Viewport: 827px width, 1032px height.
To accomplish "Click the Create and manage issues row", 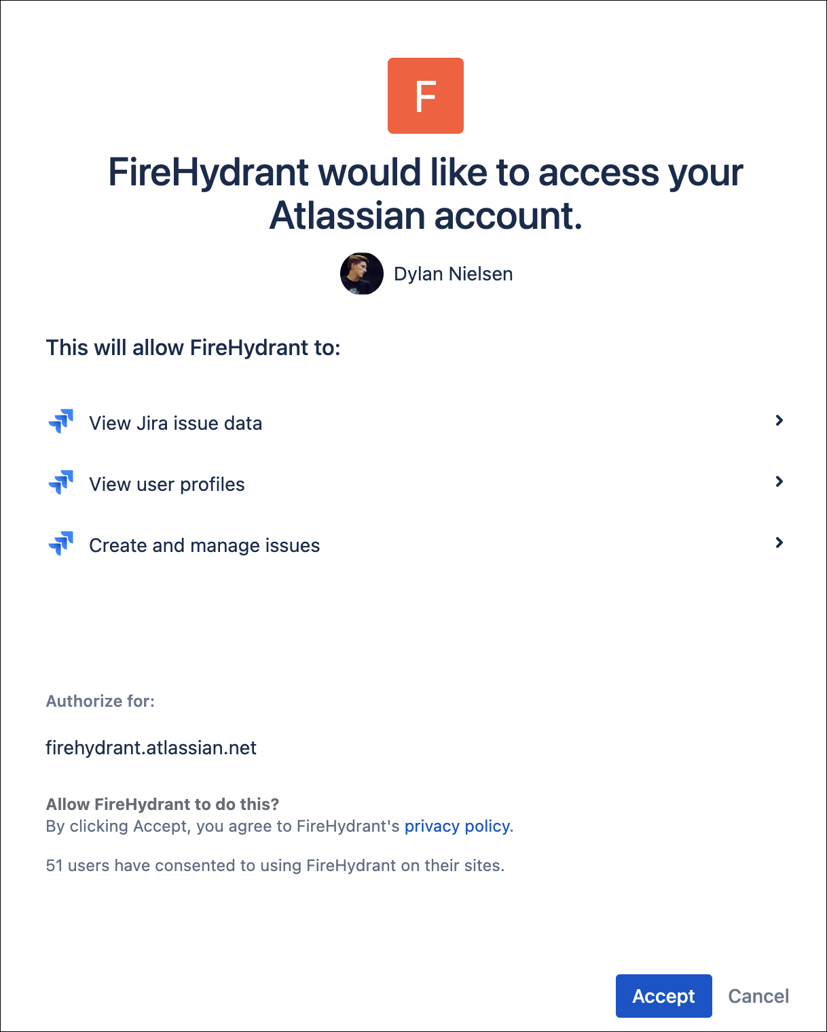I will click(x=204, y=545).
